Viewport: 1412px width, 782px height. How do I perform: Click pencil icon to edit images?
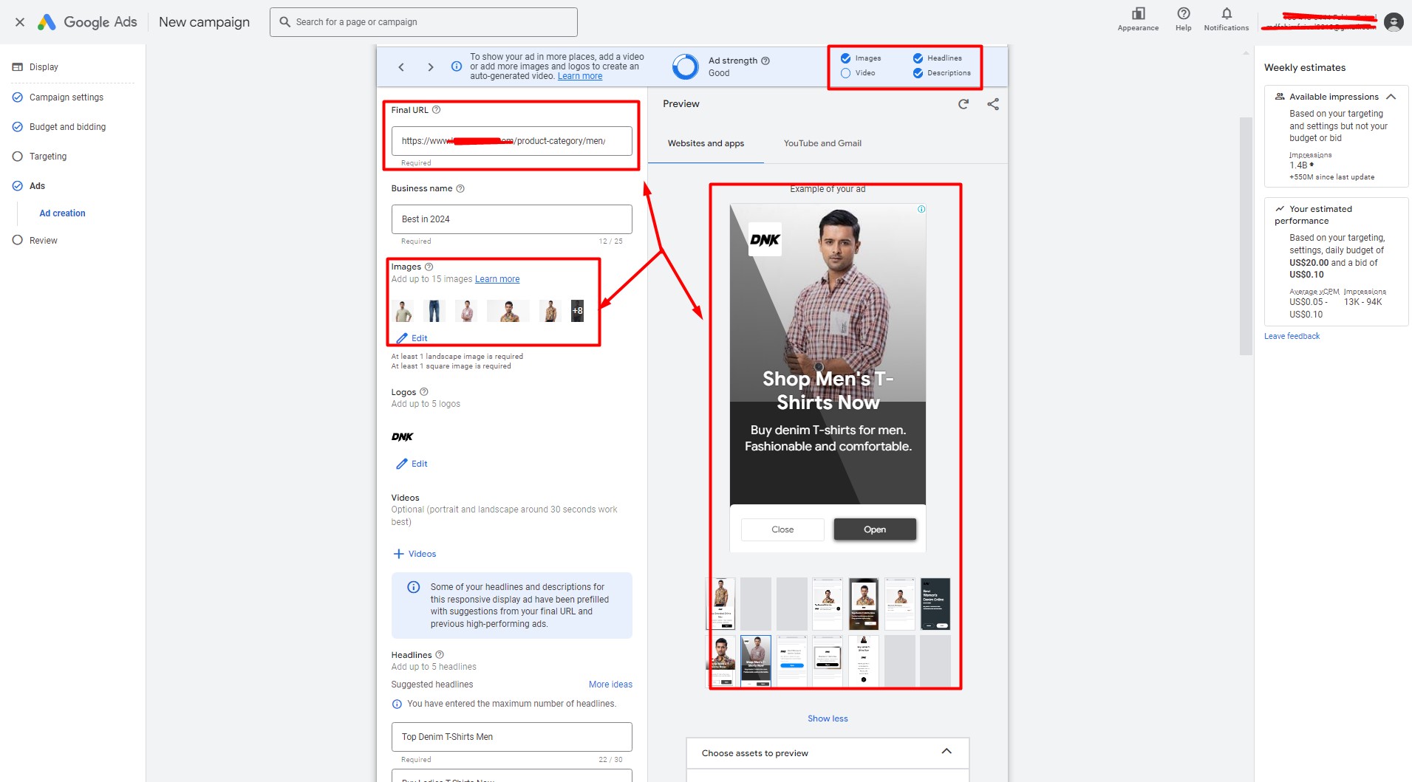click(x=402, y=338)
